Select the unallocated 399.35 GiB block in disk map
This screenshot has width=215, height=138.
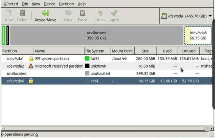97,35
